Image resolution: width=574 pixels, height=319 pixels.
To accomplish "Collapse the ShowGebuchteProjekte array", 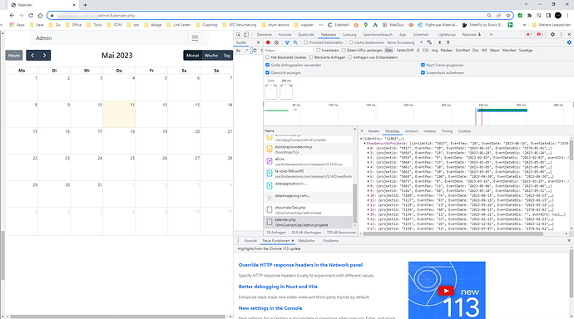I will [x=364, y=144].
